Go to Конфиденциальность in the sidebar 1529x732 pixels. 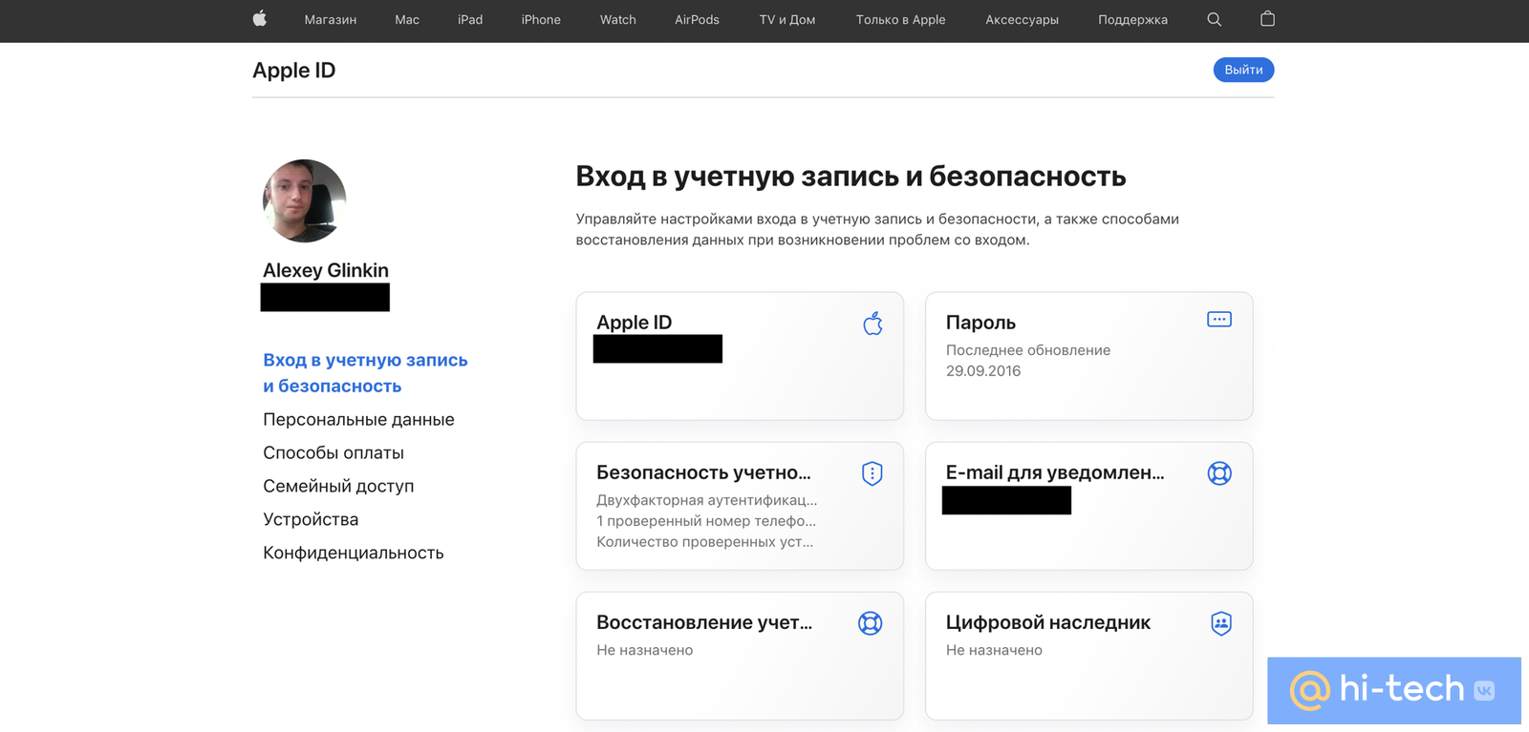pyautogui.click(x=354, y=554)
